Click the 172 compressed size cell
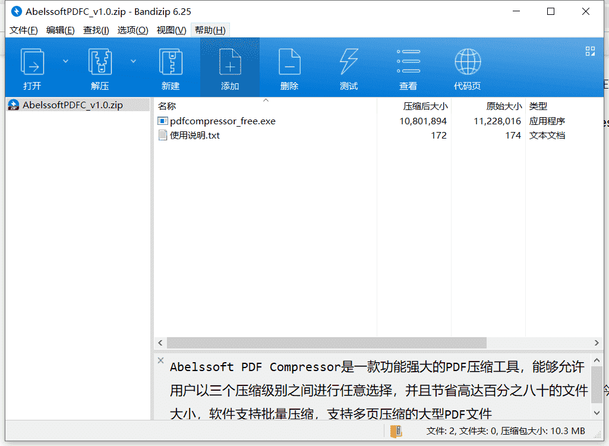This screenshot has width=609, height=446. (438, 136)
